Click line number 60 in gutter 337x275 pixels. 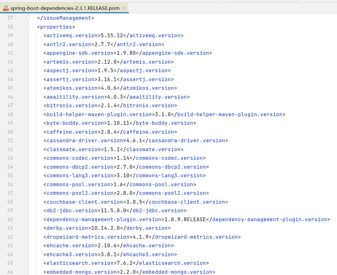click(x=10, y=219)
